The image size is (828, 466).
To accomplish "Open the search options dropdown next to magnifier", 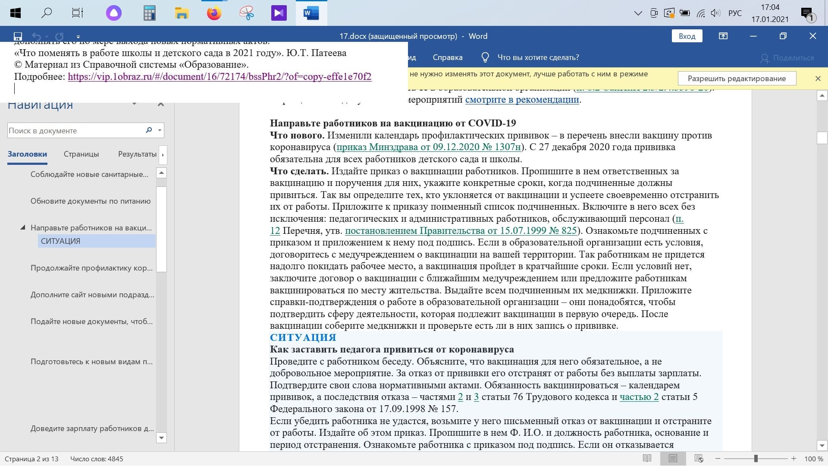I will pyautogui.click(x=160, y=130).
